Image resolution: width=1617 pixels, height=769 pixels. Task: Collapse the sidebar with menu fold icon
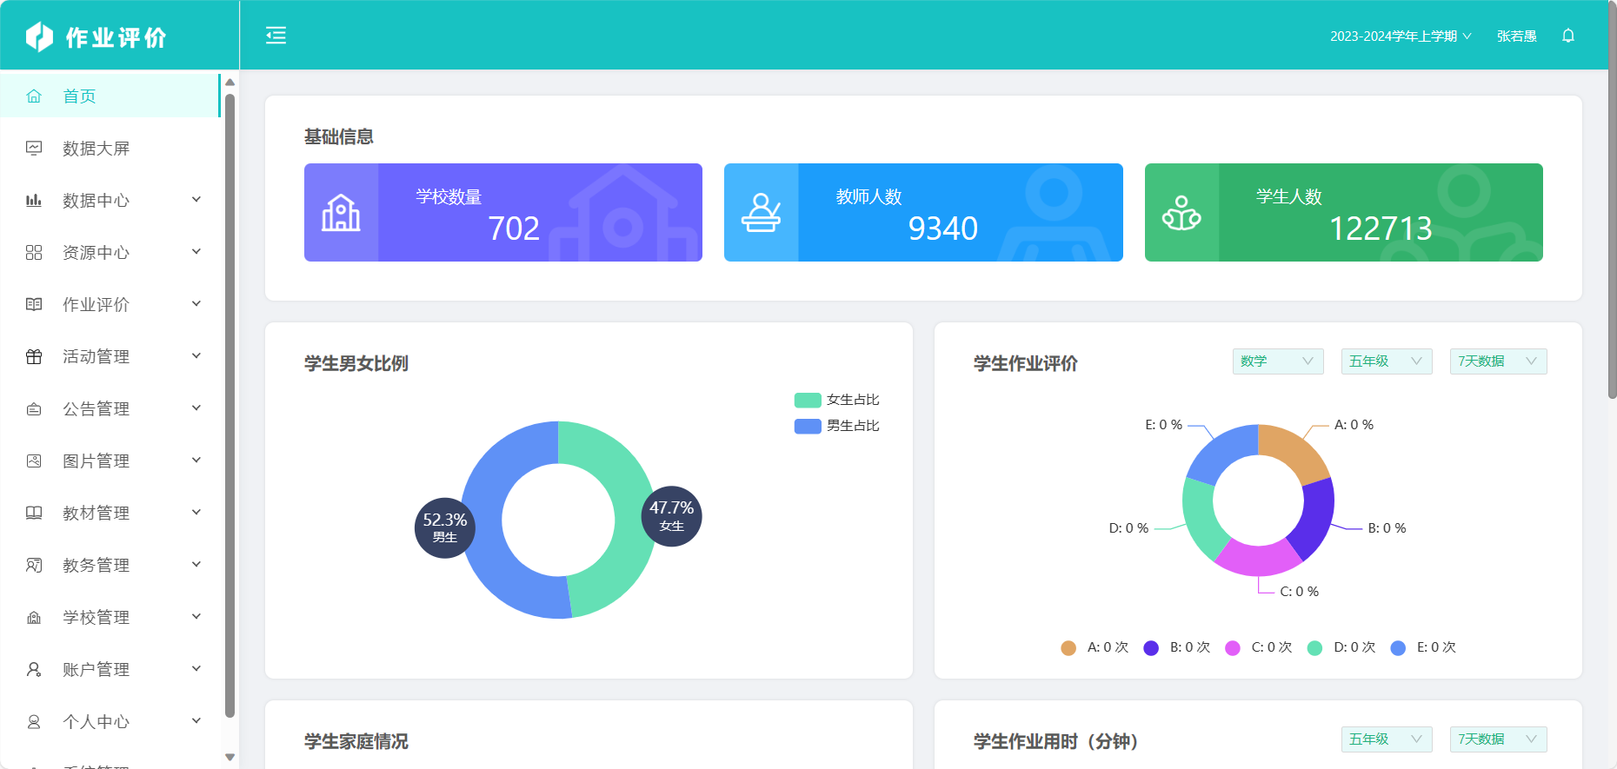coord(276,36)
